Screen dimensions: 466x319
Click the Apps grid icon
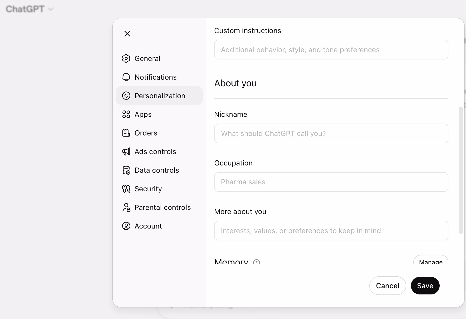click(x=126, y=114)
